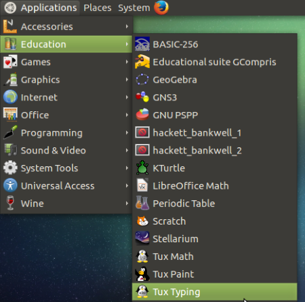305x302 pixels.
Task: Click the Office chart icon
Action: click(x=10, y=115)
